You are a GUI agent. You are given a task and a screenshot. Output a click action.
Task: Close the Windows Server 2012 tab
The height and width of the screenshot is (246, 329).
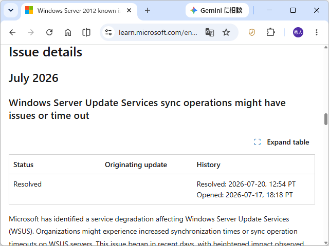pos(129,10)
